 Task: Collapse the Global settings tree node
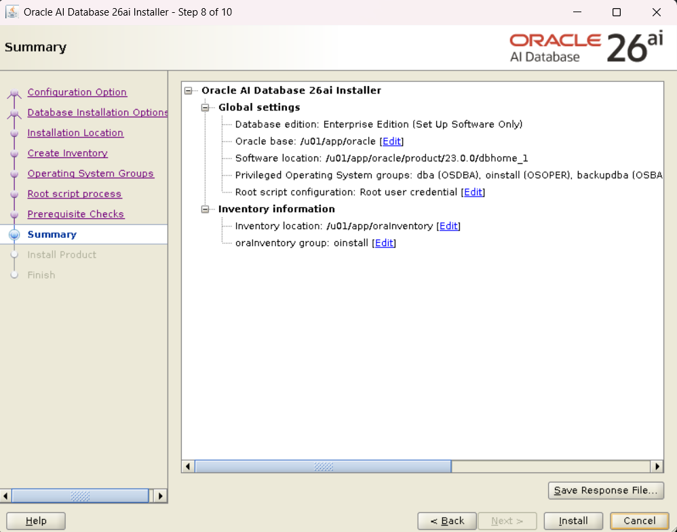point(205,107)
